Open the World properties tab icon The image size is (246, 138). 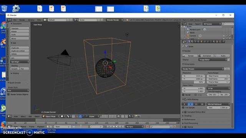coord(198,41)
